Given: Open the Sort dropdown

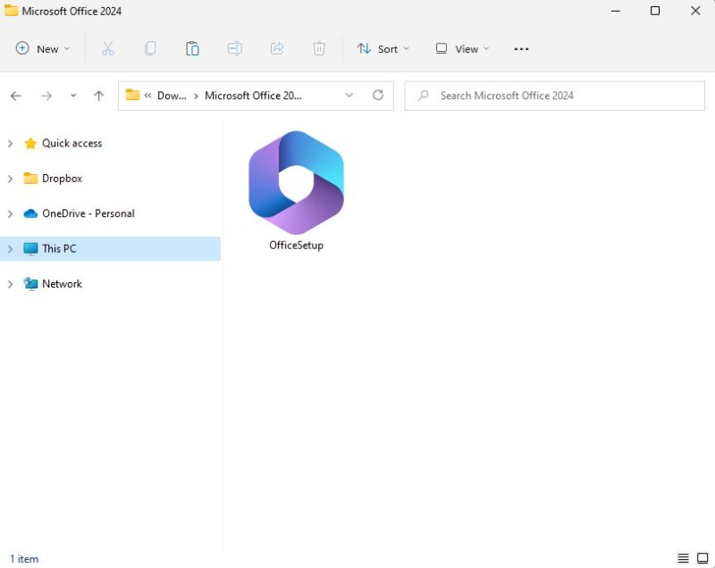Looking at the screenshot, I should [383, 48].
